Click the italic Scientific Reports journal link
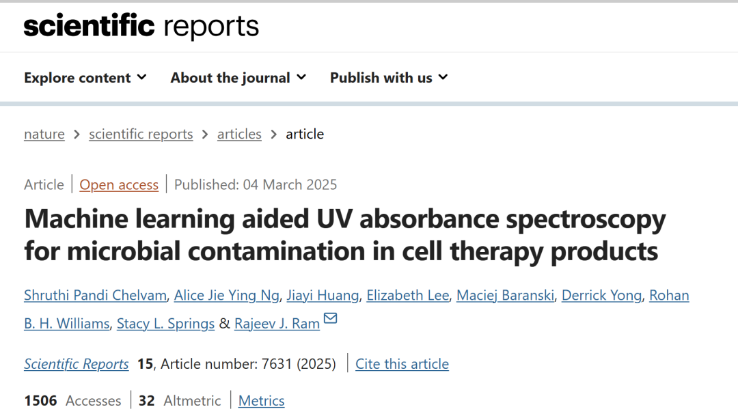Screen dimensions: 738x420 pyautogui.click(x=77, y=364)
